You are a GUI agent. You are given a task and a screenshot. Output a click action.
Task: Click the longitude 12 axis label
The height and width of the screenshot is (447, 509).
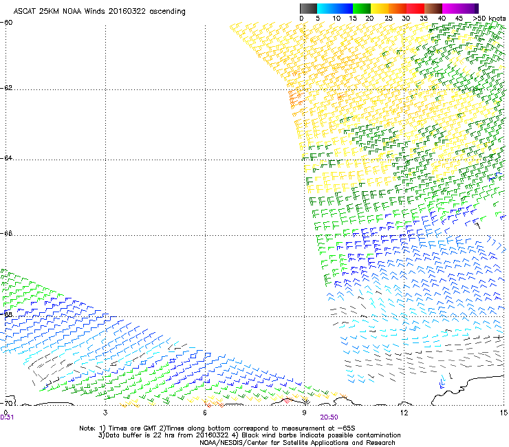tap(404, 413)
